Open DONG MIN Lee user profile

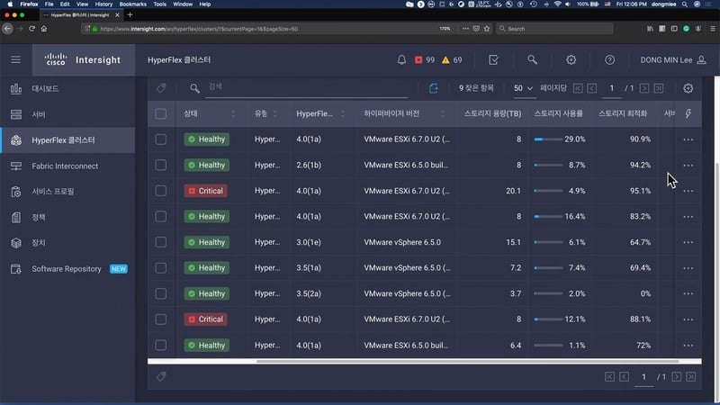pos(673,59)
